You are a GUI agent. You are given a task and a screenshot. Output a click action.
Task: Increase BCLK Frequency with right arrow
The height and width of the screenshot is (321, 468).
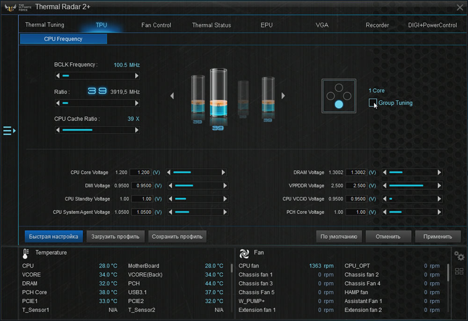[x=137, y=76]
